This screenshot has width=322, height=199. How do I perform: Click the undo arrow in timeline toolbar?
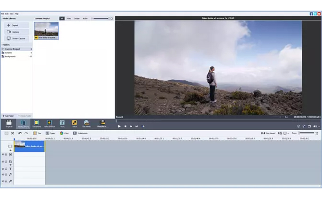[x=20, y=133]
